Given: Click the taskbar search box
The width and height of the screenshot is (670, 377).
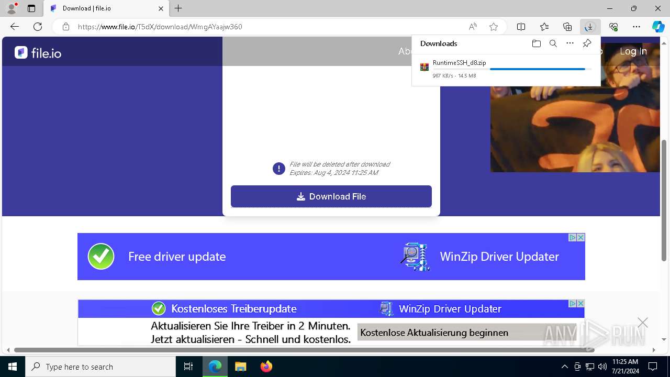Looking at the screenshot, I should click(100, 367).
